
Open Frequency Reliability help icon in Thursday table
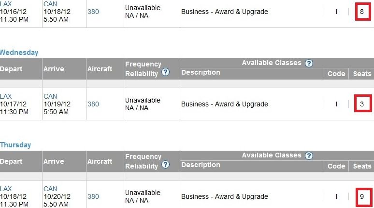(165, 165)
